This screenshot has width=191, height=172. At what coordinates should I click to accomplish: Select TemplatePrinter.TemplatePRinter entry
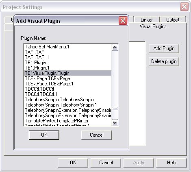(x=67, y=121)
